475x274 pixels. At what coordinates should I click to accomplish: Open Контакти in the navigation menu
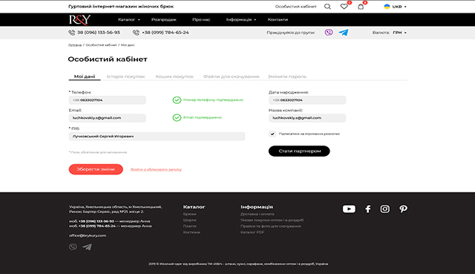(x=278, y=19)
